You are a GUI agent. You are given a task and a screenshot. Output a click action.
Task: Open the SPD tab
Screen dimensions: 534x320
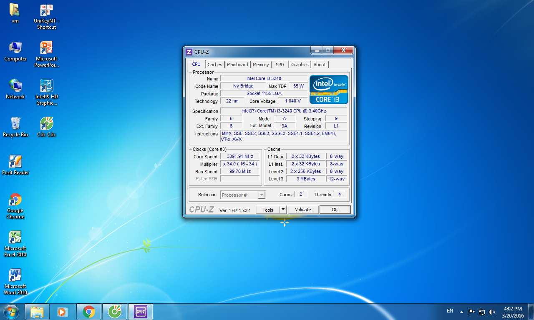coord(280,65)
